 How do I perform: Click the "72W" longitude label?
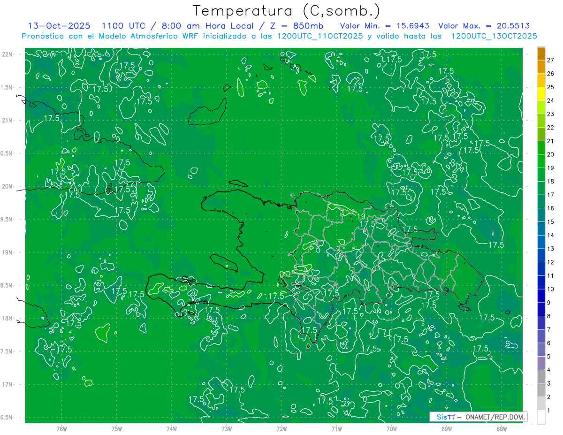click(281, 429)
